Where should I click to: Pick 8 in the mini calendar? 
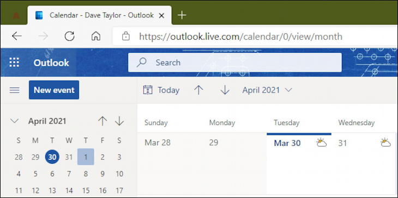point(86,174)
